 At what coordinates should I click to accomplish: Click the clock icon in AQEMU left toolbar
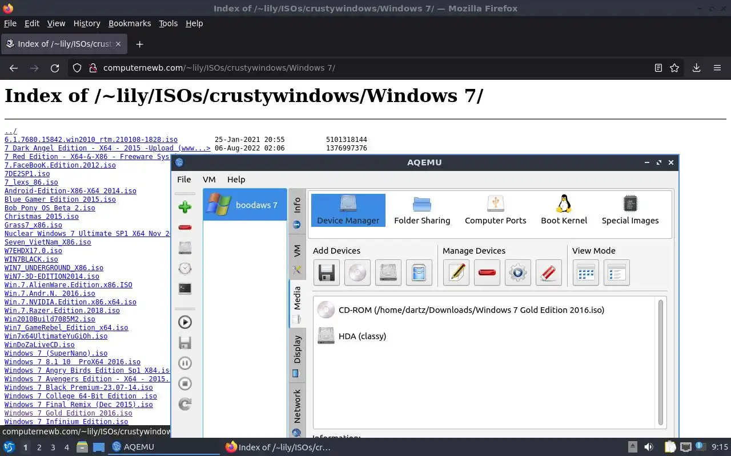tap(184, 268)
